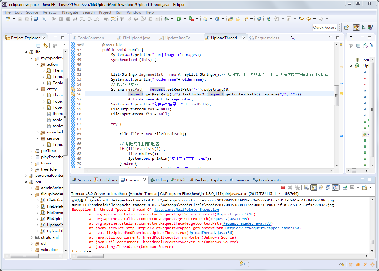Click the Debug bug icon in the toolbar

[166, 19]
